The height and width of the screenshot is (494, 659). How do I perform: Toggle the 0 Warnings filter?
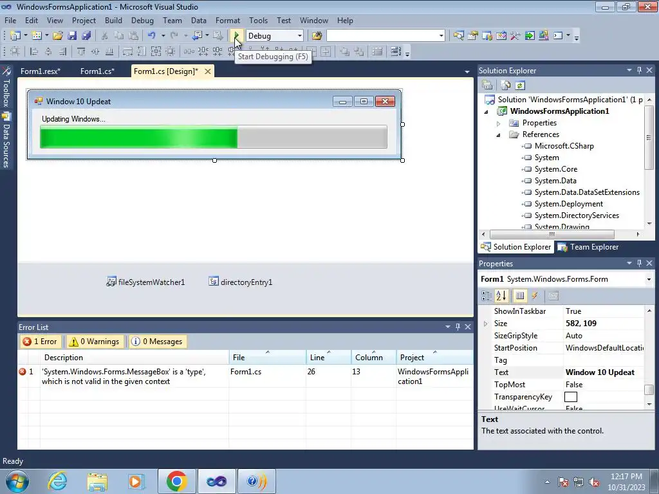[x=95, y=342]
